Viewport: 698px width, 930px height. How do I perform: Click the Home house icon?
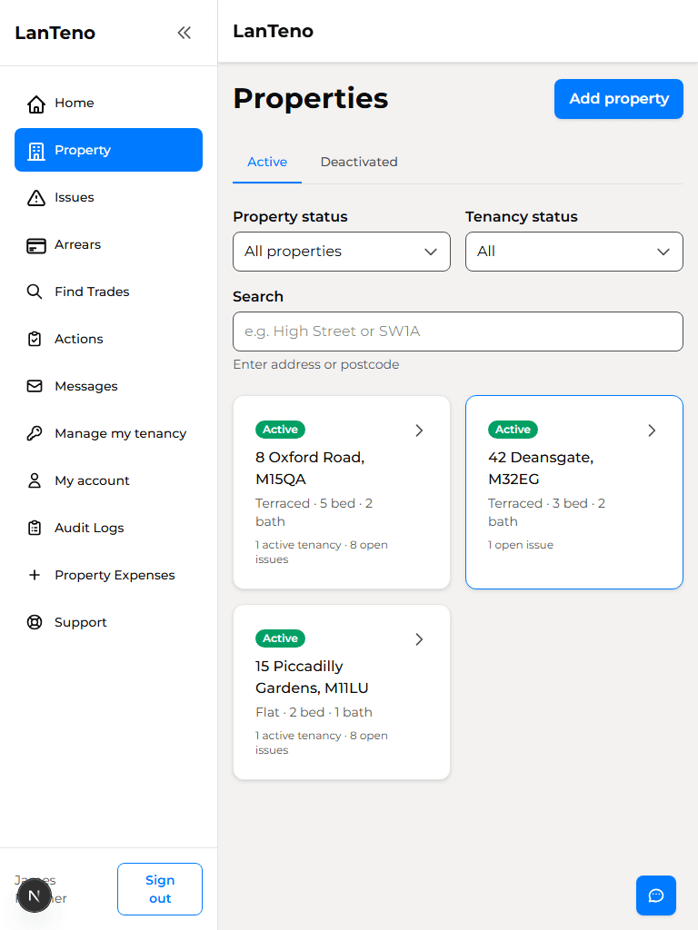click(36, 104)
